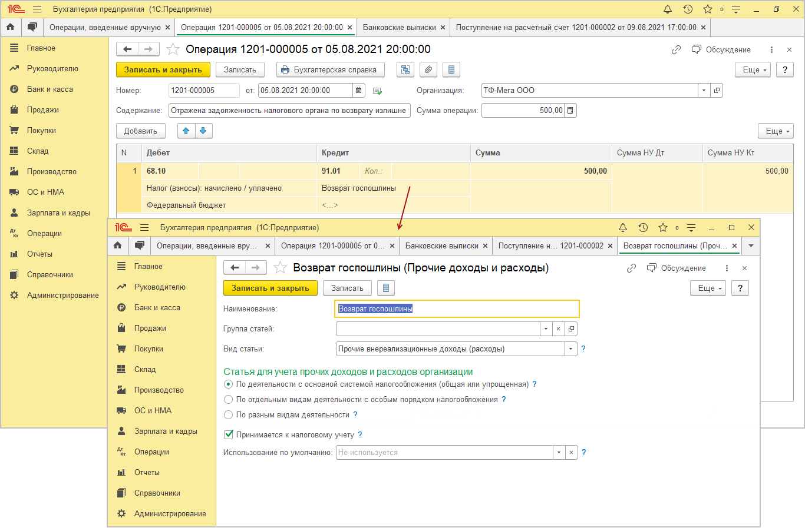Open Банк и касса section in top sidebar
The image size is (805, 531).
pyautogui.click(x=50, y=89)
